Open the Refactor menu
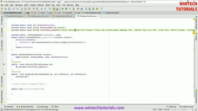This screenshot has width=198, height=111. 41,5
